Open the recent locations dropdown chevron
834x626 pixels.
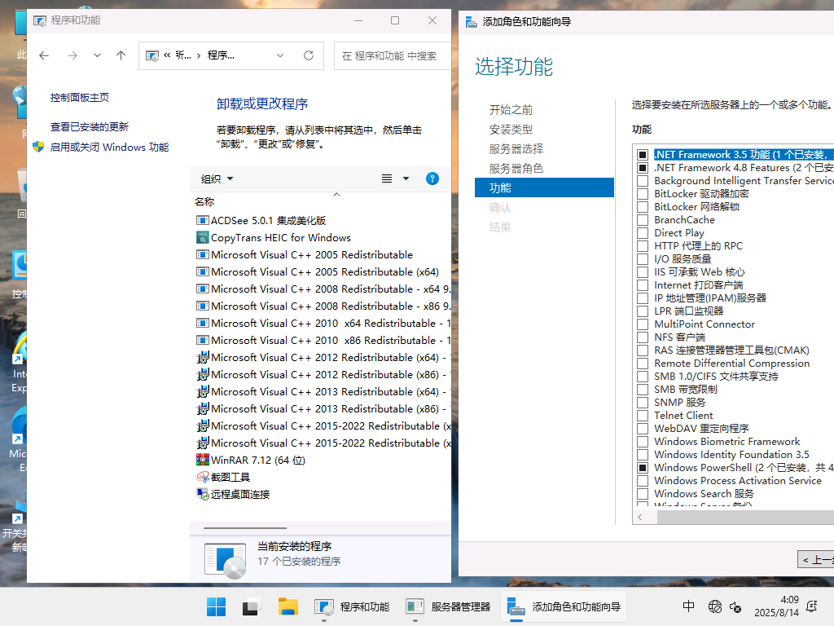tap(97, 55)
